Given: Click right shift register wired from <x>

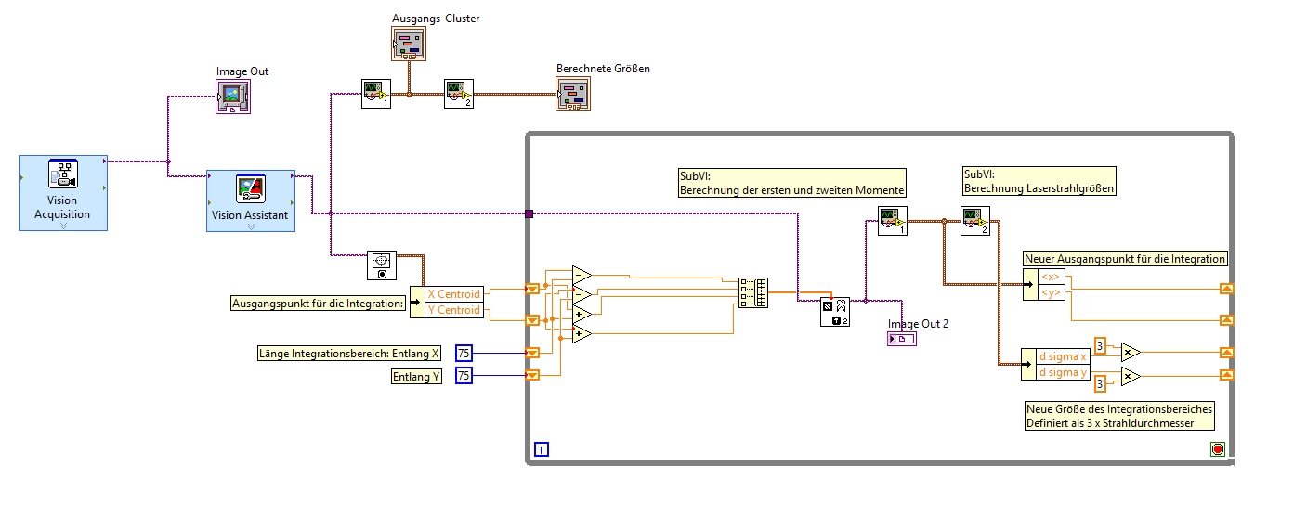Looking at the screenshot, I should pos(1227,289).
